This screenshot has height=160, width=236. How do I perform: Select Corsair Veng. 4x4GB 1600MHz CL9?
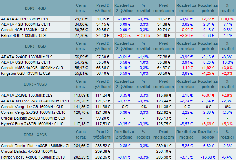(118, 107)
